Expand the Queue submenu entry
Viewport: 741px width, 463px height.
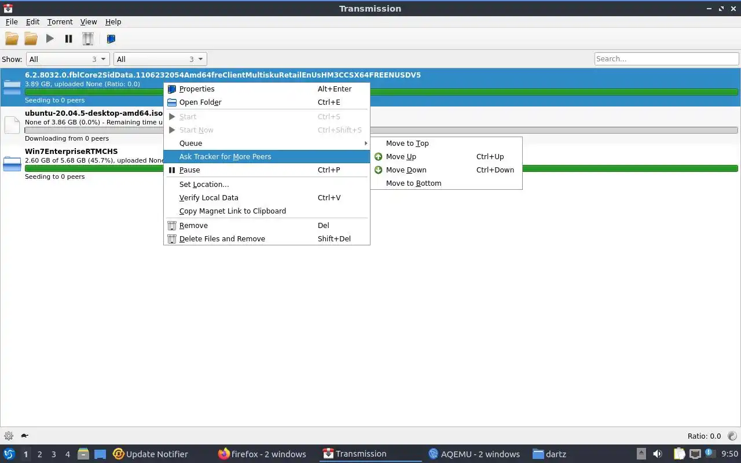[267, 144]
